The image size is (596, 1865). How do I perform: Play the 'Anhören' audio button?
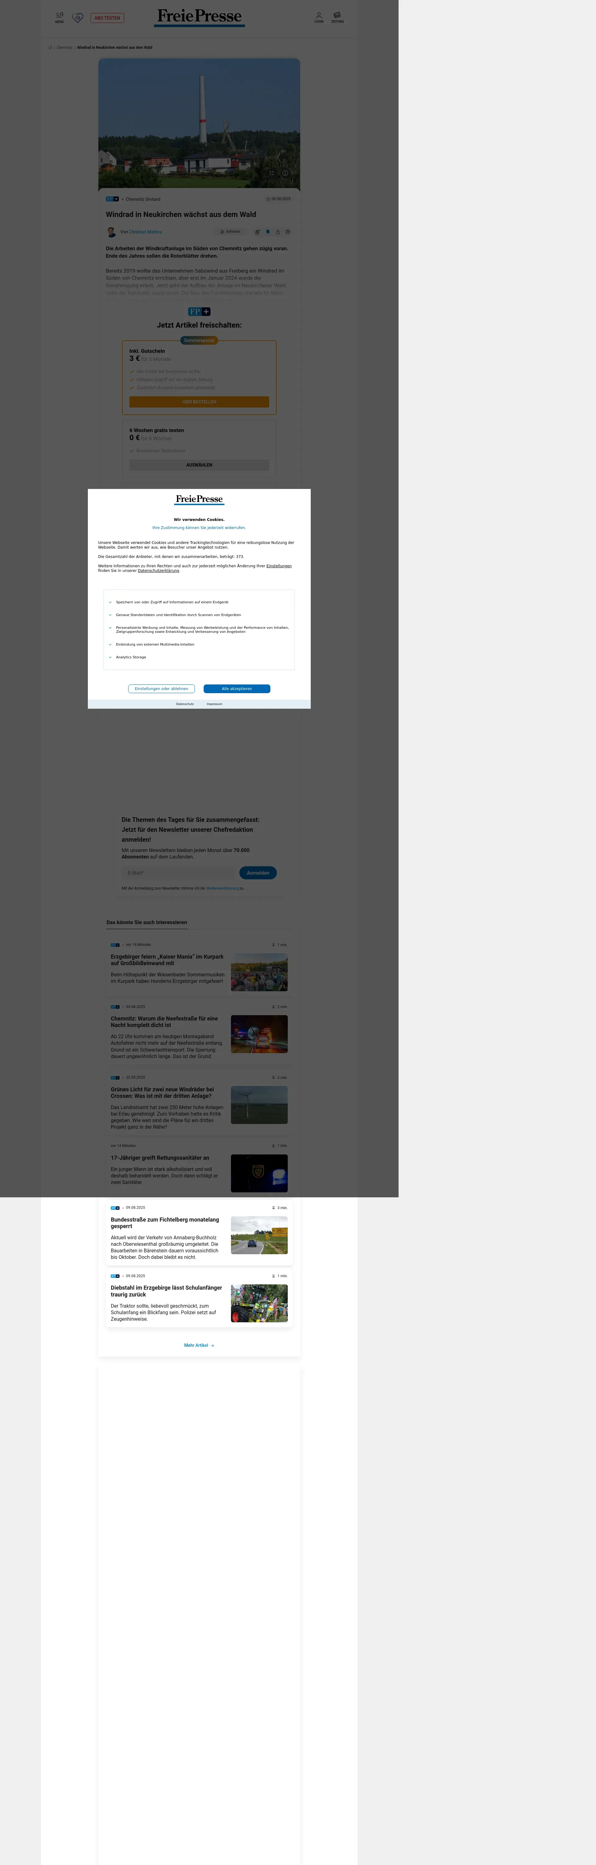[x=230, y=232]
